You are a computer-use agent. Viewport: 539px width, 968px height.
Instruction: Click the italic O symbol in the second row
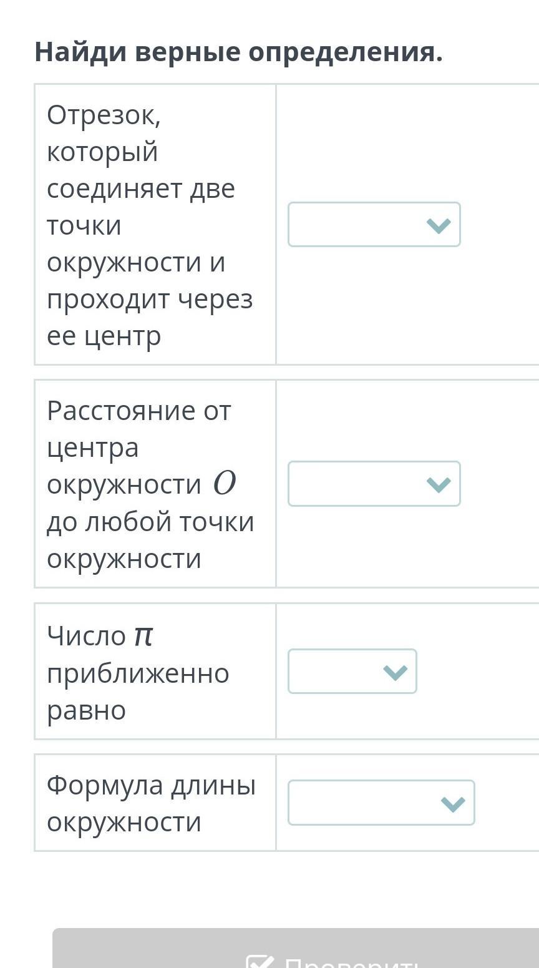click(x=224, y=484)
